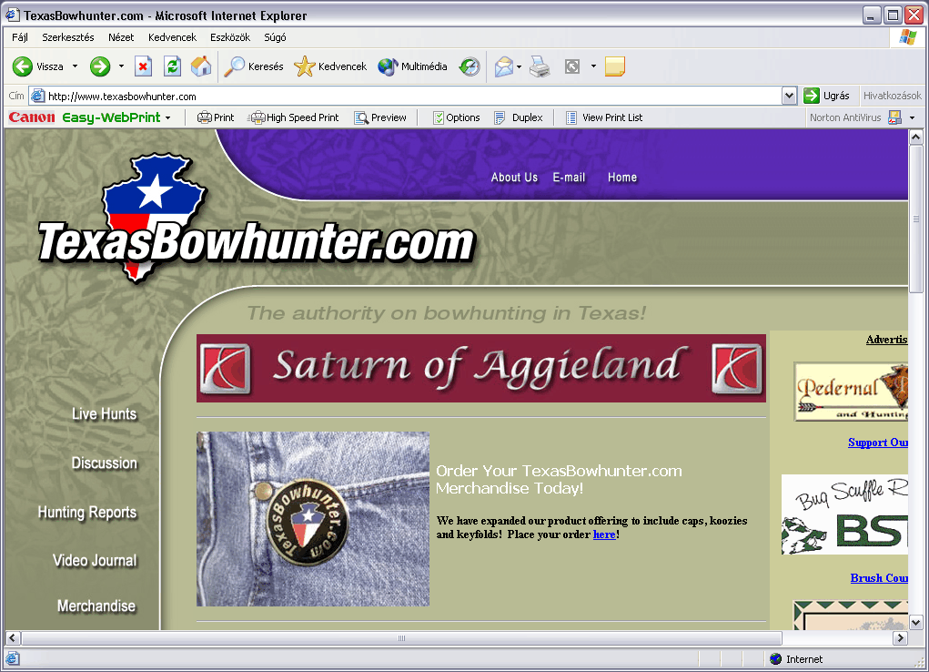Screen dimensions: 929x672
Task: Expand the Vissza back history dropdown
Action: point(76,66)
